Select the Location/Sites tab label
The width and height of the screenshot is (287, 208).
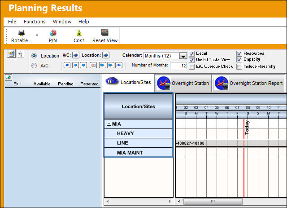pyautogui.click(x=136, y=82)
